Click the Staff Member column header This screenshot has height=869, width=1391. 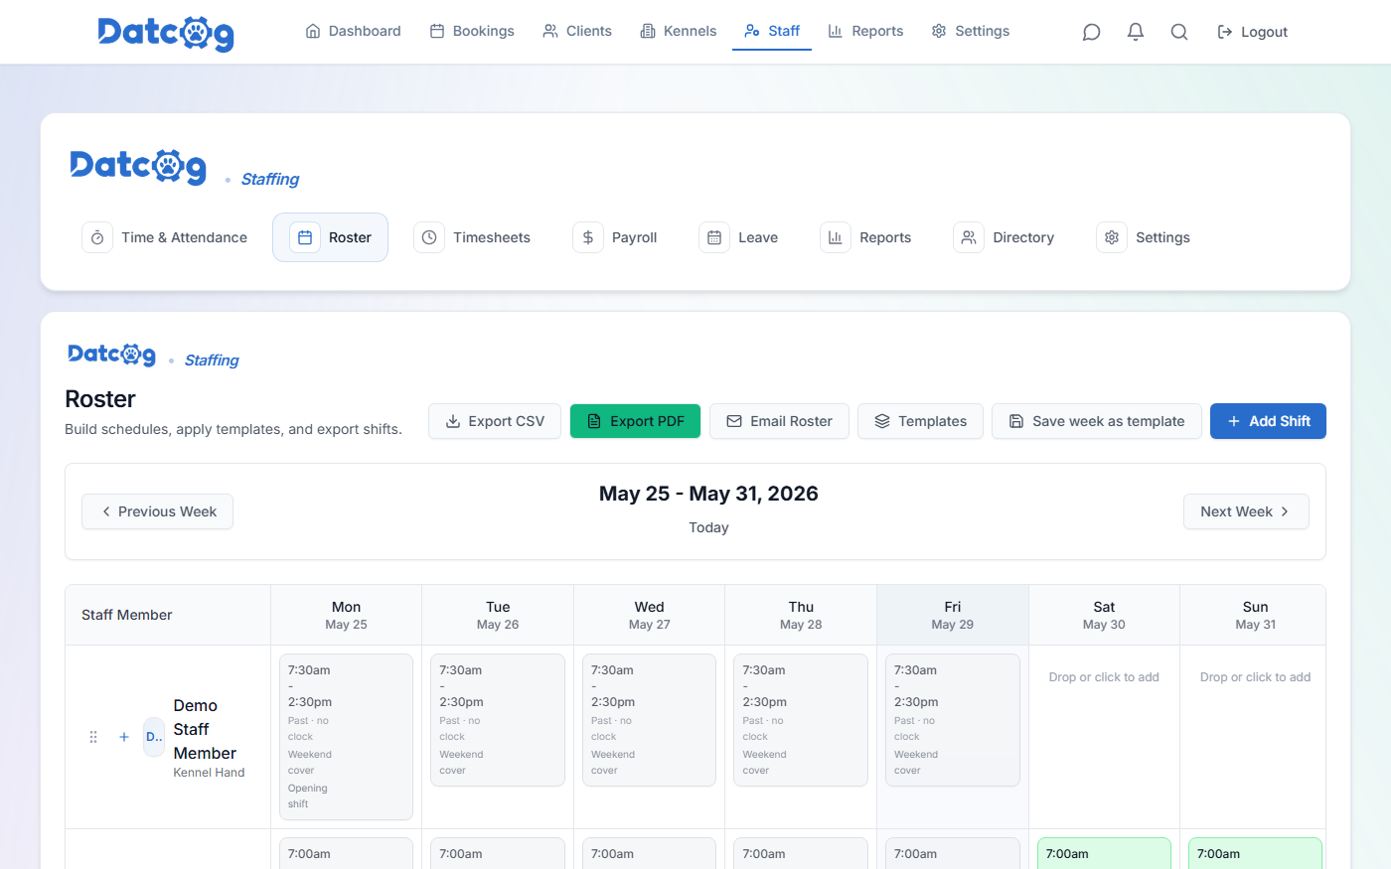click(168, 615)
